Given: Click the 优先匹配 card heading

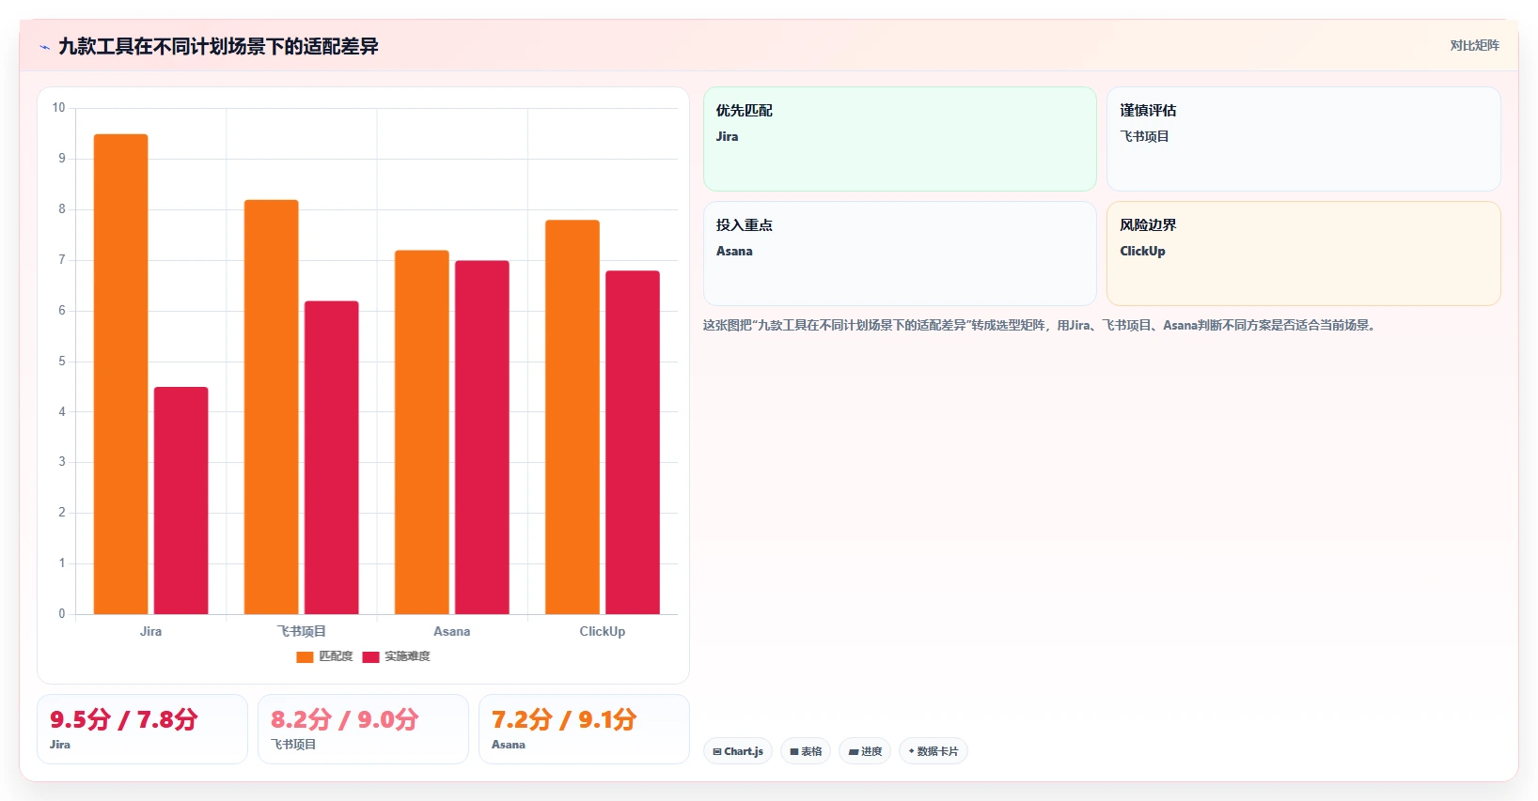Looking at the screenshot, I should click(x=745, y=111).
